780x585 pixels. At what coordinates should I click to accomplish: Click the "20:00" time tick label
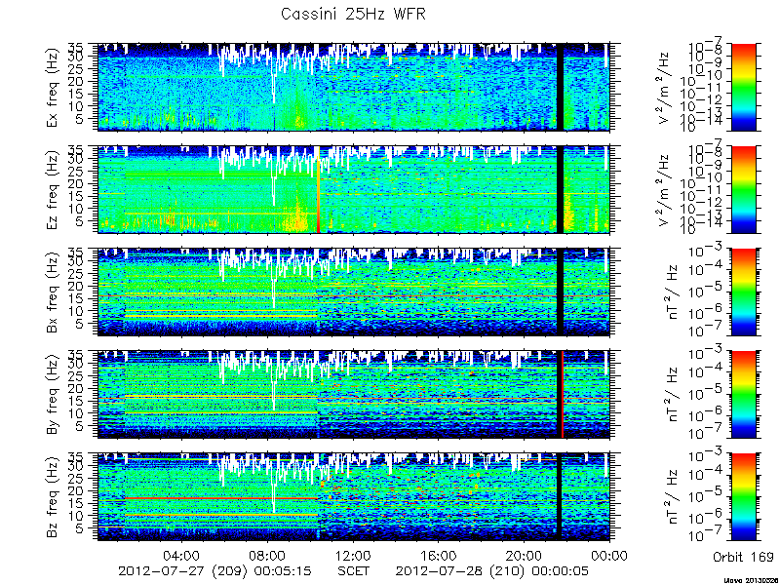pos(525,556)
